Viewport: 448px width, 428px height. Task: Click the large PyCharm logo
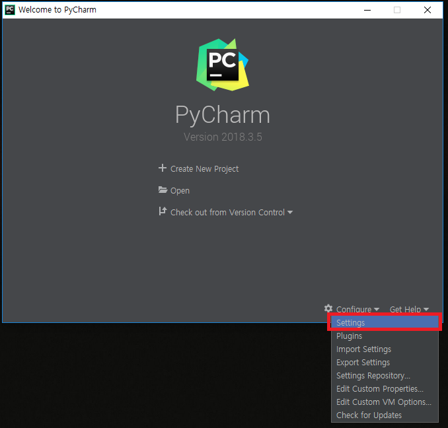222,65
